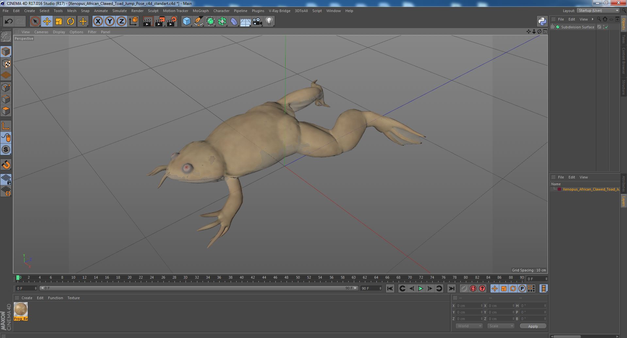Go to start of animation
The width and height of the screenshot is (627, 338).
pyautogui.click(x=390, y=288)
